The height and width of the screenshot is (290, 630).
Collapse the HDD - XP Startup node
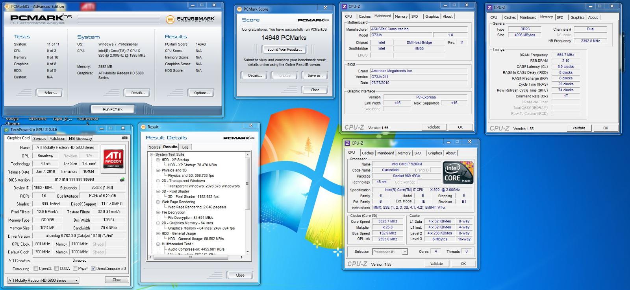[x=158, y=160]
